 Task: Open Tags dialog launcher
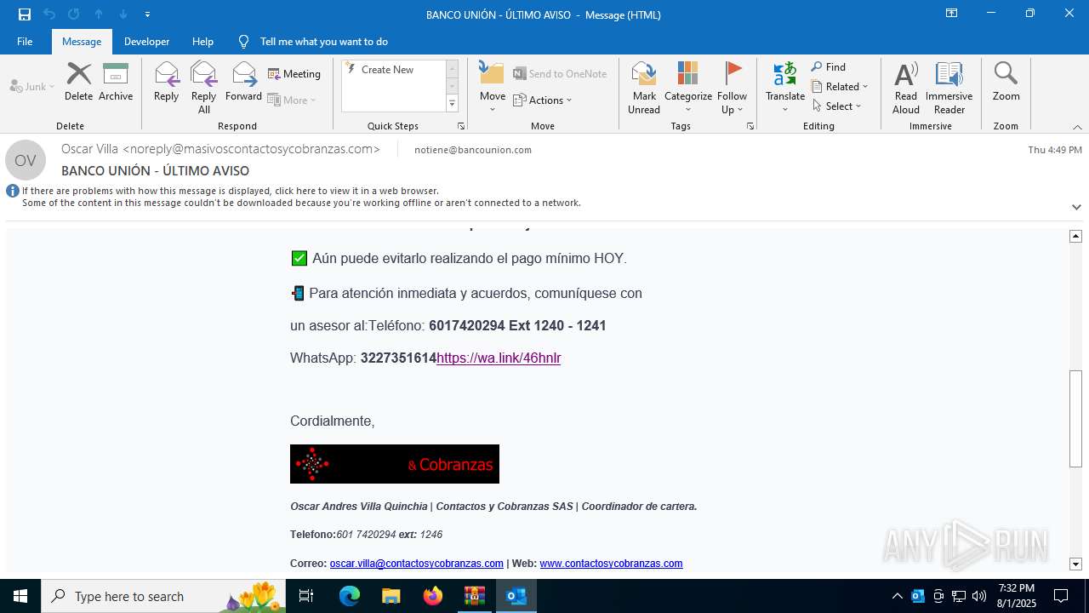coord(750,126)
